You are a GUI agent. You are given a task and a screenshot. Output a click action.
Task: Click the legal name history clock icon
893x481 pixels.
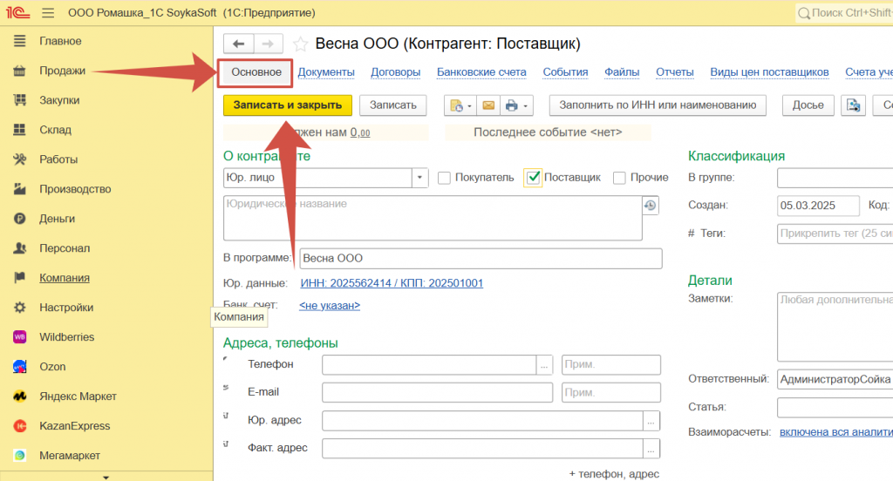(x=651, y=206)
